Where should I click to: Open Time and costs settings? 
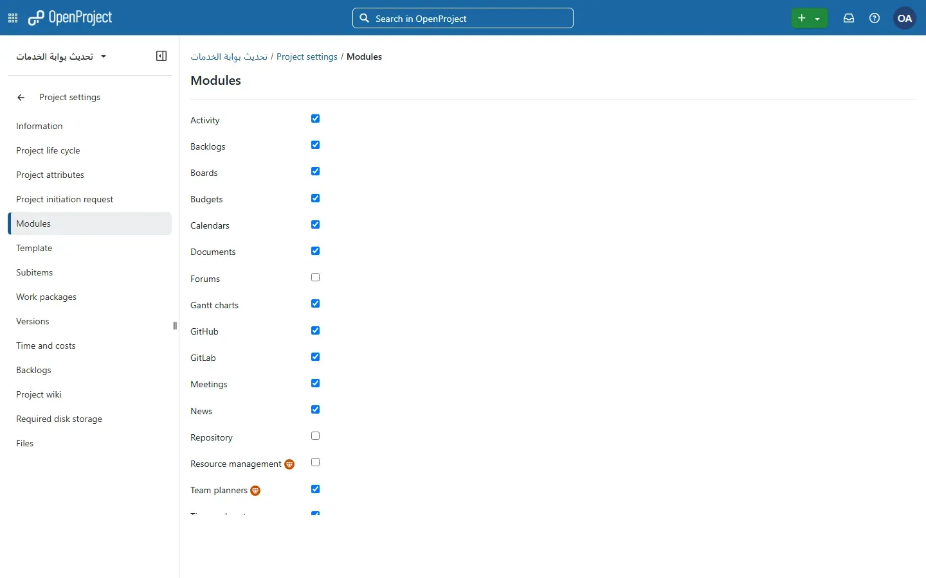coord(90,346)
